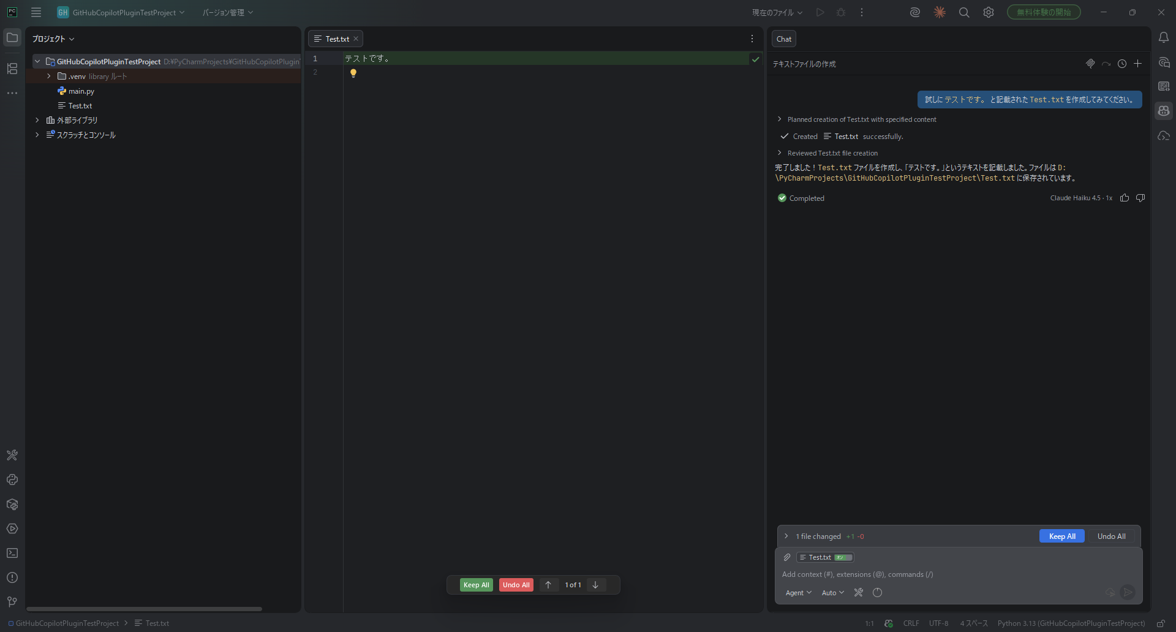
Task: Click the Search Everywhere magnifier icon
Action: coord(964,12)
